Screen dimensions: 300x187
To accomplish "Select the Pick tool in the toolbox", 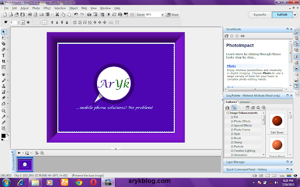I will [x=4, y=32].
